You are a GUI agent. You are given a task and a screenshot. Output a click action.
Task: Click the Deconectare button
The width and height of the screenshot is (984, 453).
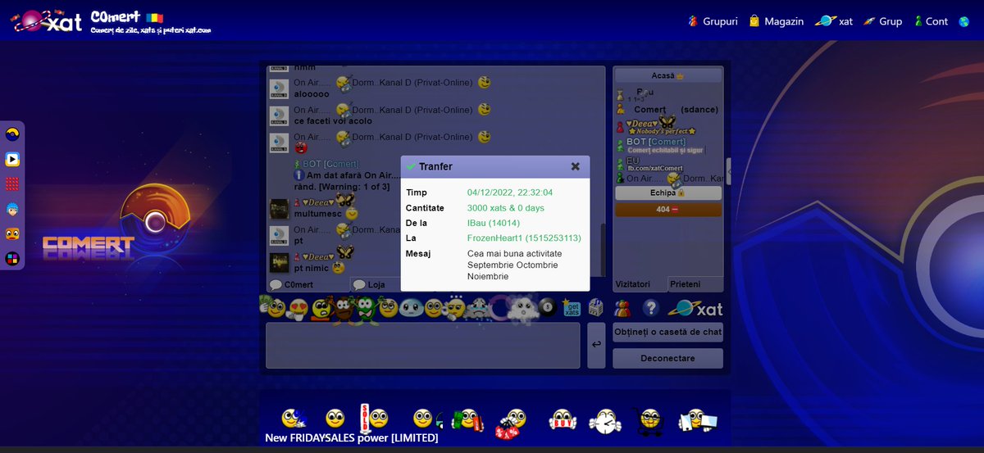pos(667,358)
